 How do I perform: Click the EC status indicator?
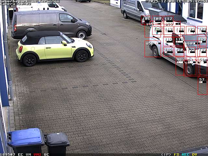(20, 154)
